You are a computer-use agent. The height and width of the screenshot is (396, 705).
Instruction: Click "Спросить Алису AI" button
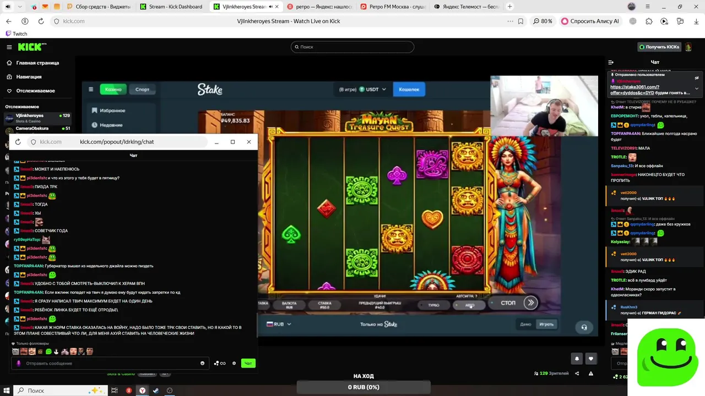click(590, 21)
